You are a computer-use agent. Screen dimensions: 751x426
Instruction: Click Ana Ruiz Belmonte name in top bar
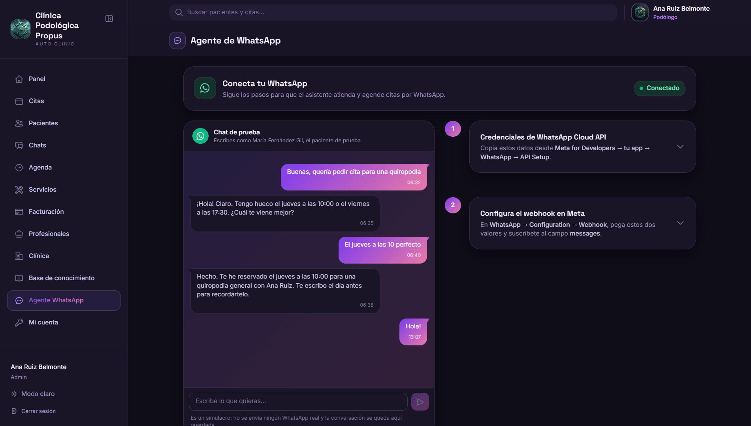tap(681, 8)
